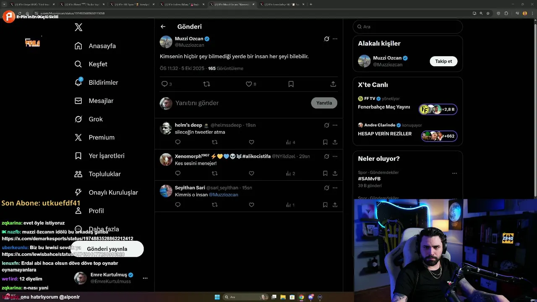Open Emre Kurtulmuş account options menu

point(145,278)
